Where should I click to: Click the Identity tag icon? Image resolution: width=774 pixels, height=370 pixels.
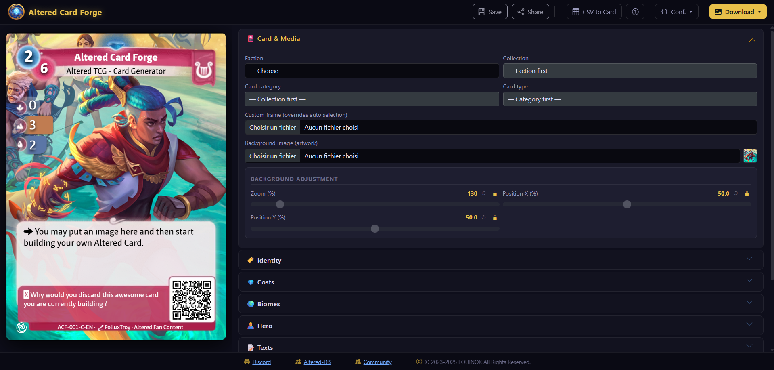251,260
